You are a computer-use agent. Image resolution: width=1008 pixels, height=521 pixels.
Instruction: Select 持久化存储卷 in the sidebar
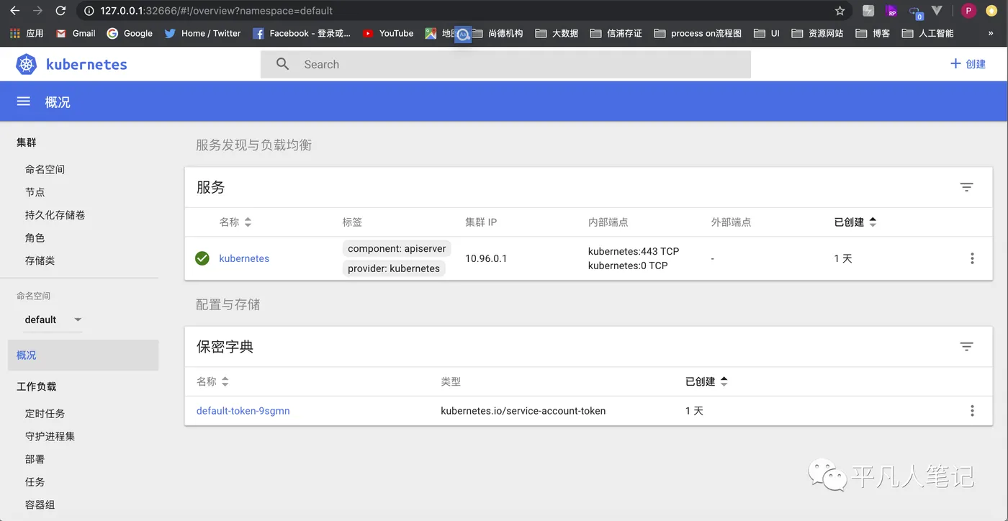click(x=55, y=215)
